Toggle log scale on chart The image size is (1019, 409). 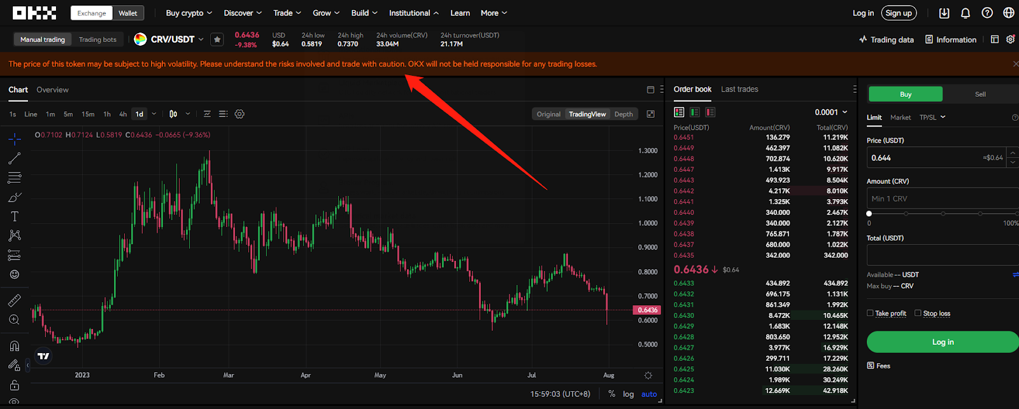pos(629,394)
